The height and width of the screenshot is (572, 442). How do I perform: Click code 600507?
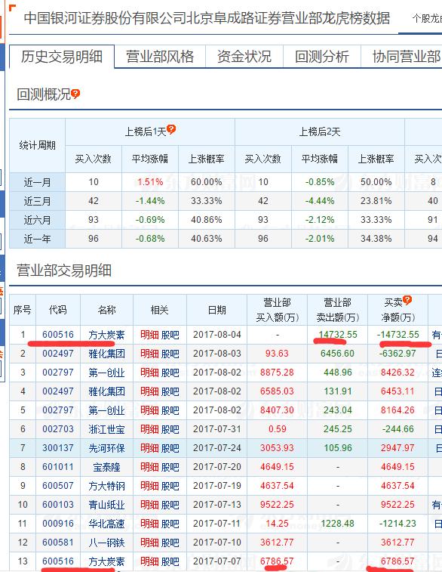pos(58,487)
